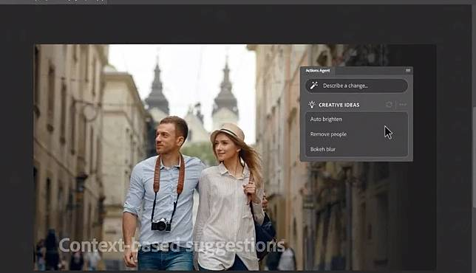The width and height of the screenshot is (476, 273).
Task: Click the lightbulb Creative Ideas icon
Action: pyautogui.click(x=312, y=105)
